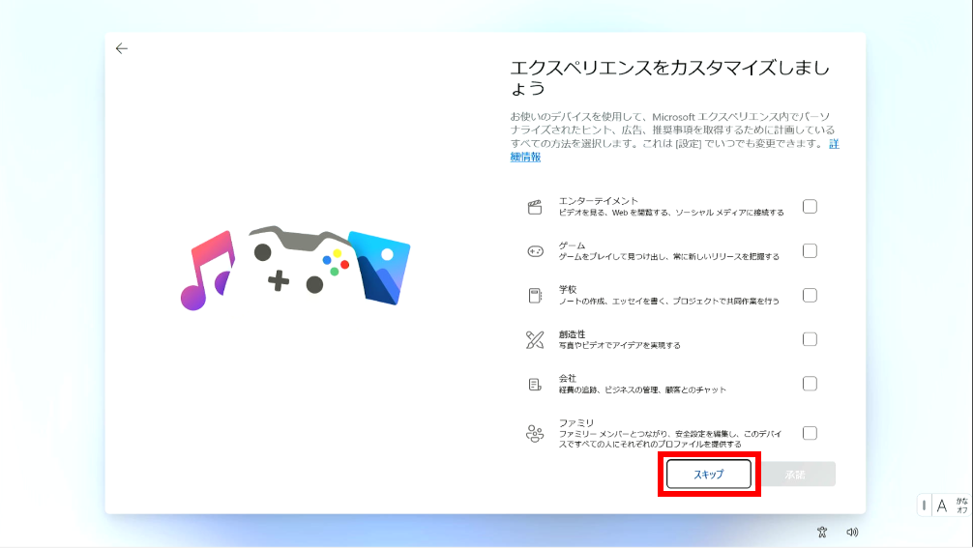Click the music and controller illustration
Screen dimensions: 973x548
coord(295,268)
